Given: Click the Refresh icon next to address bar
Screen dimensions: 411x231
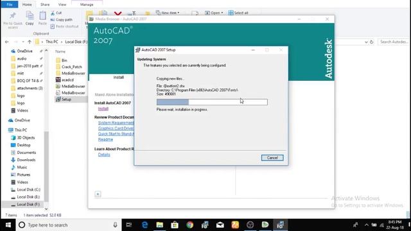Looking at the screenshot, I should tap(371, 42).
